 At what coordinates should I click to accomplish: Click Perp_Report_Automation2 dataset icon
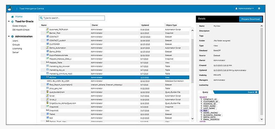47,84
